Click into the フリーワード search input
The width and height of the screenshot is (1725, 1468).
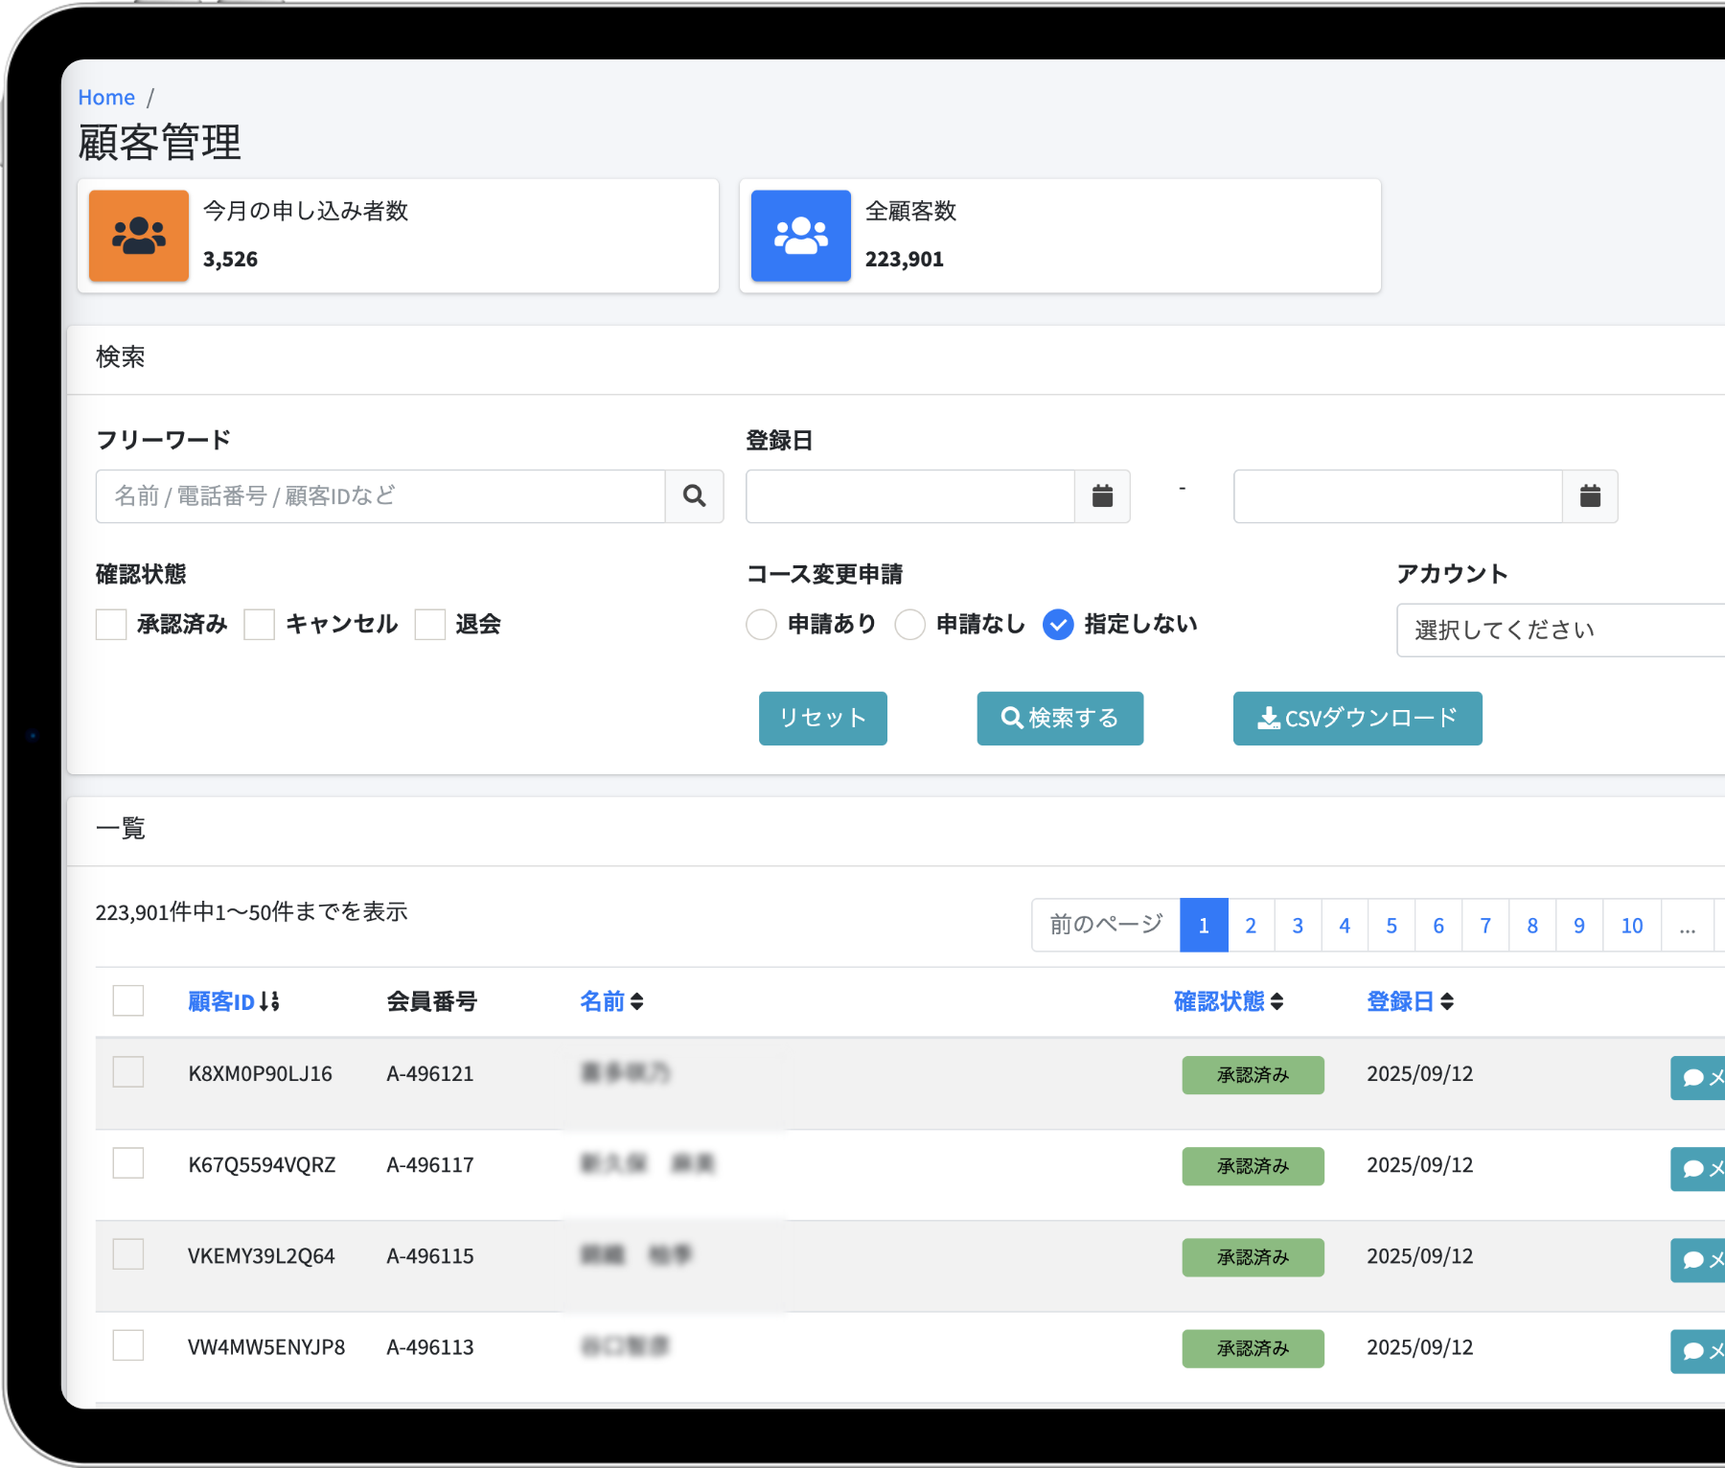tap(380, 496)
